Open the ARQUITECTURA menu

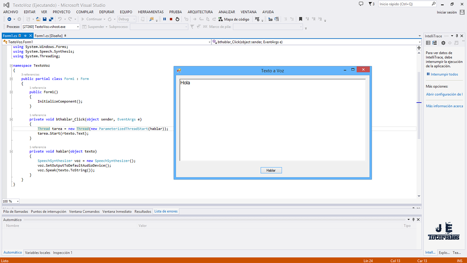(x=200, y=12)
